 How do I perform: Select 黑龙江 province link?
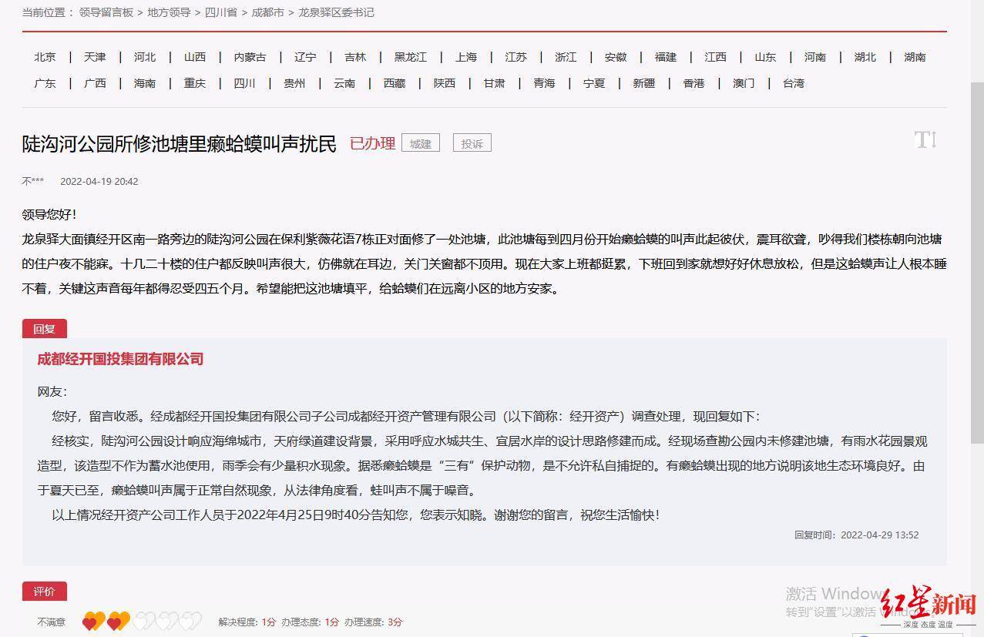click(411, 57)
